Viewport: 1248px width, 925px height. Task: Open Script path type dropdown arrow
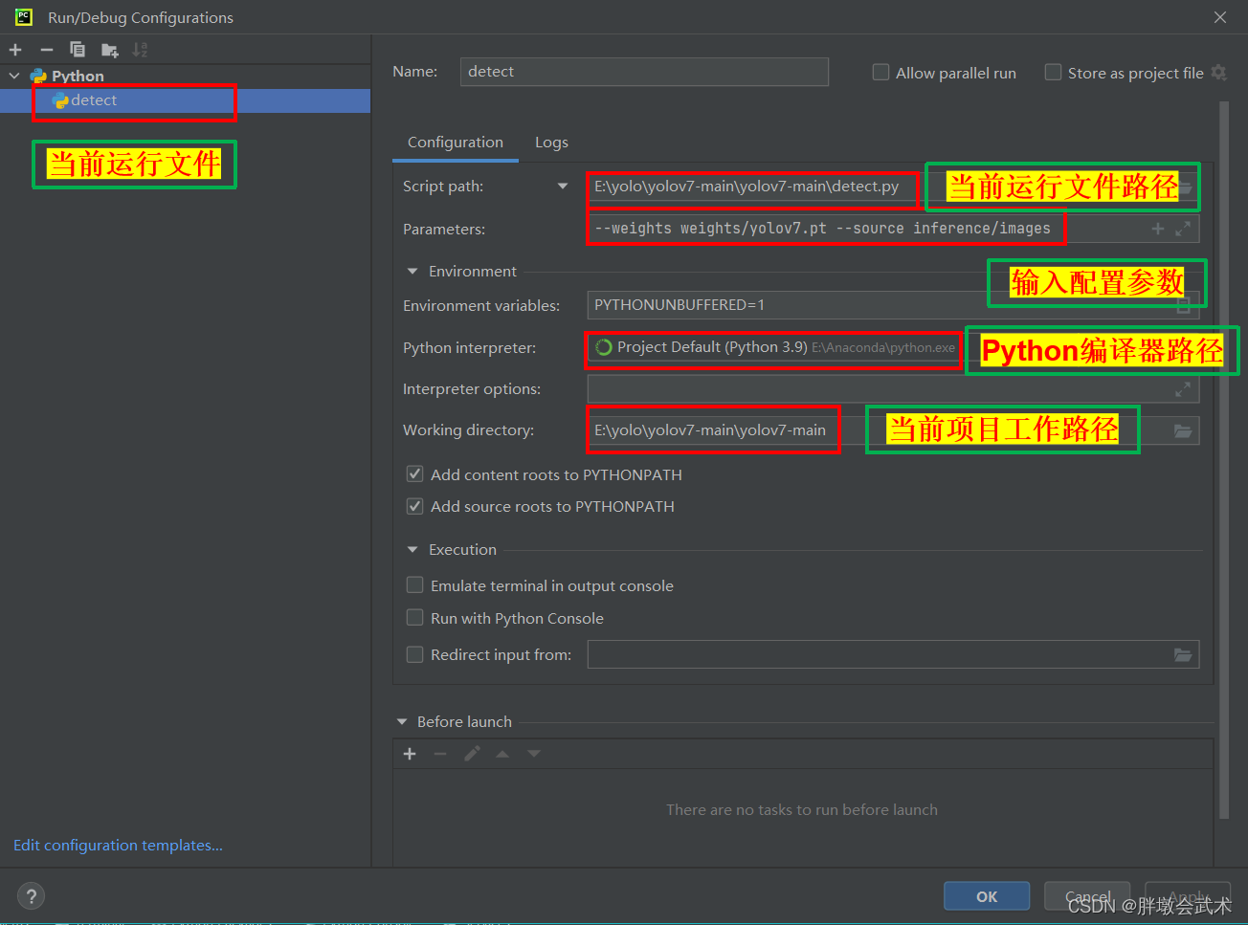(x=563, y=187)
